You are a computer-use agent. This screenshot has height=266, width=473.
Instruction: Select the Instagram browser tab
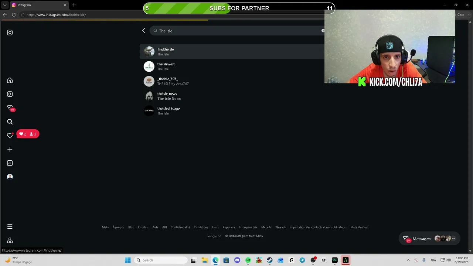click(x=39, y=5)
